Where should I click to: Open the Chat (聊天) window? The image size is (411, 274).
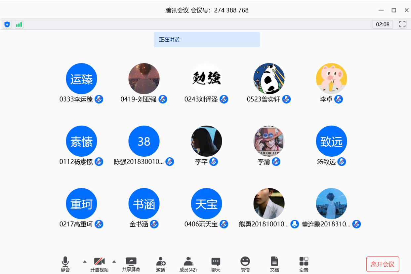point(216,264)
